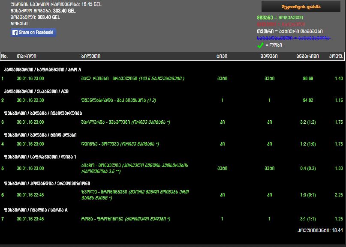346x247 pixels.
Task: Click the 'ბილეთი' ticket column header
Action: click(90, 56)
